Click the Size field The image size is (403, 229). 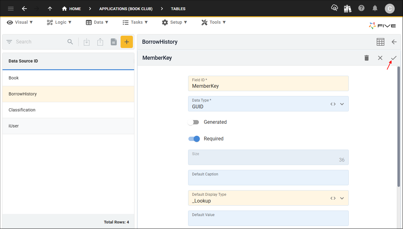(268, 157)
